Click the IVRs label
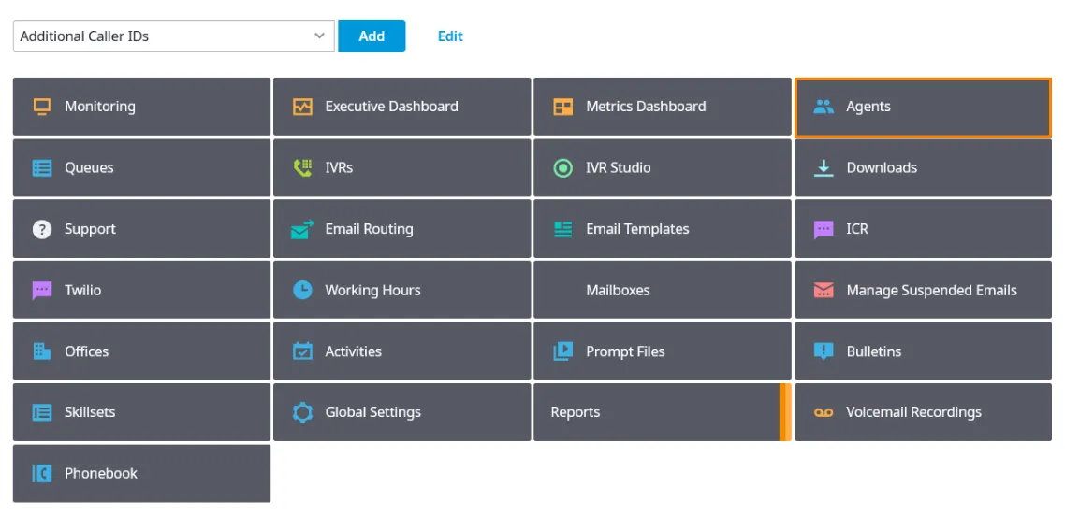1065x516 pixels. click(x=339, y=168)
